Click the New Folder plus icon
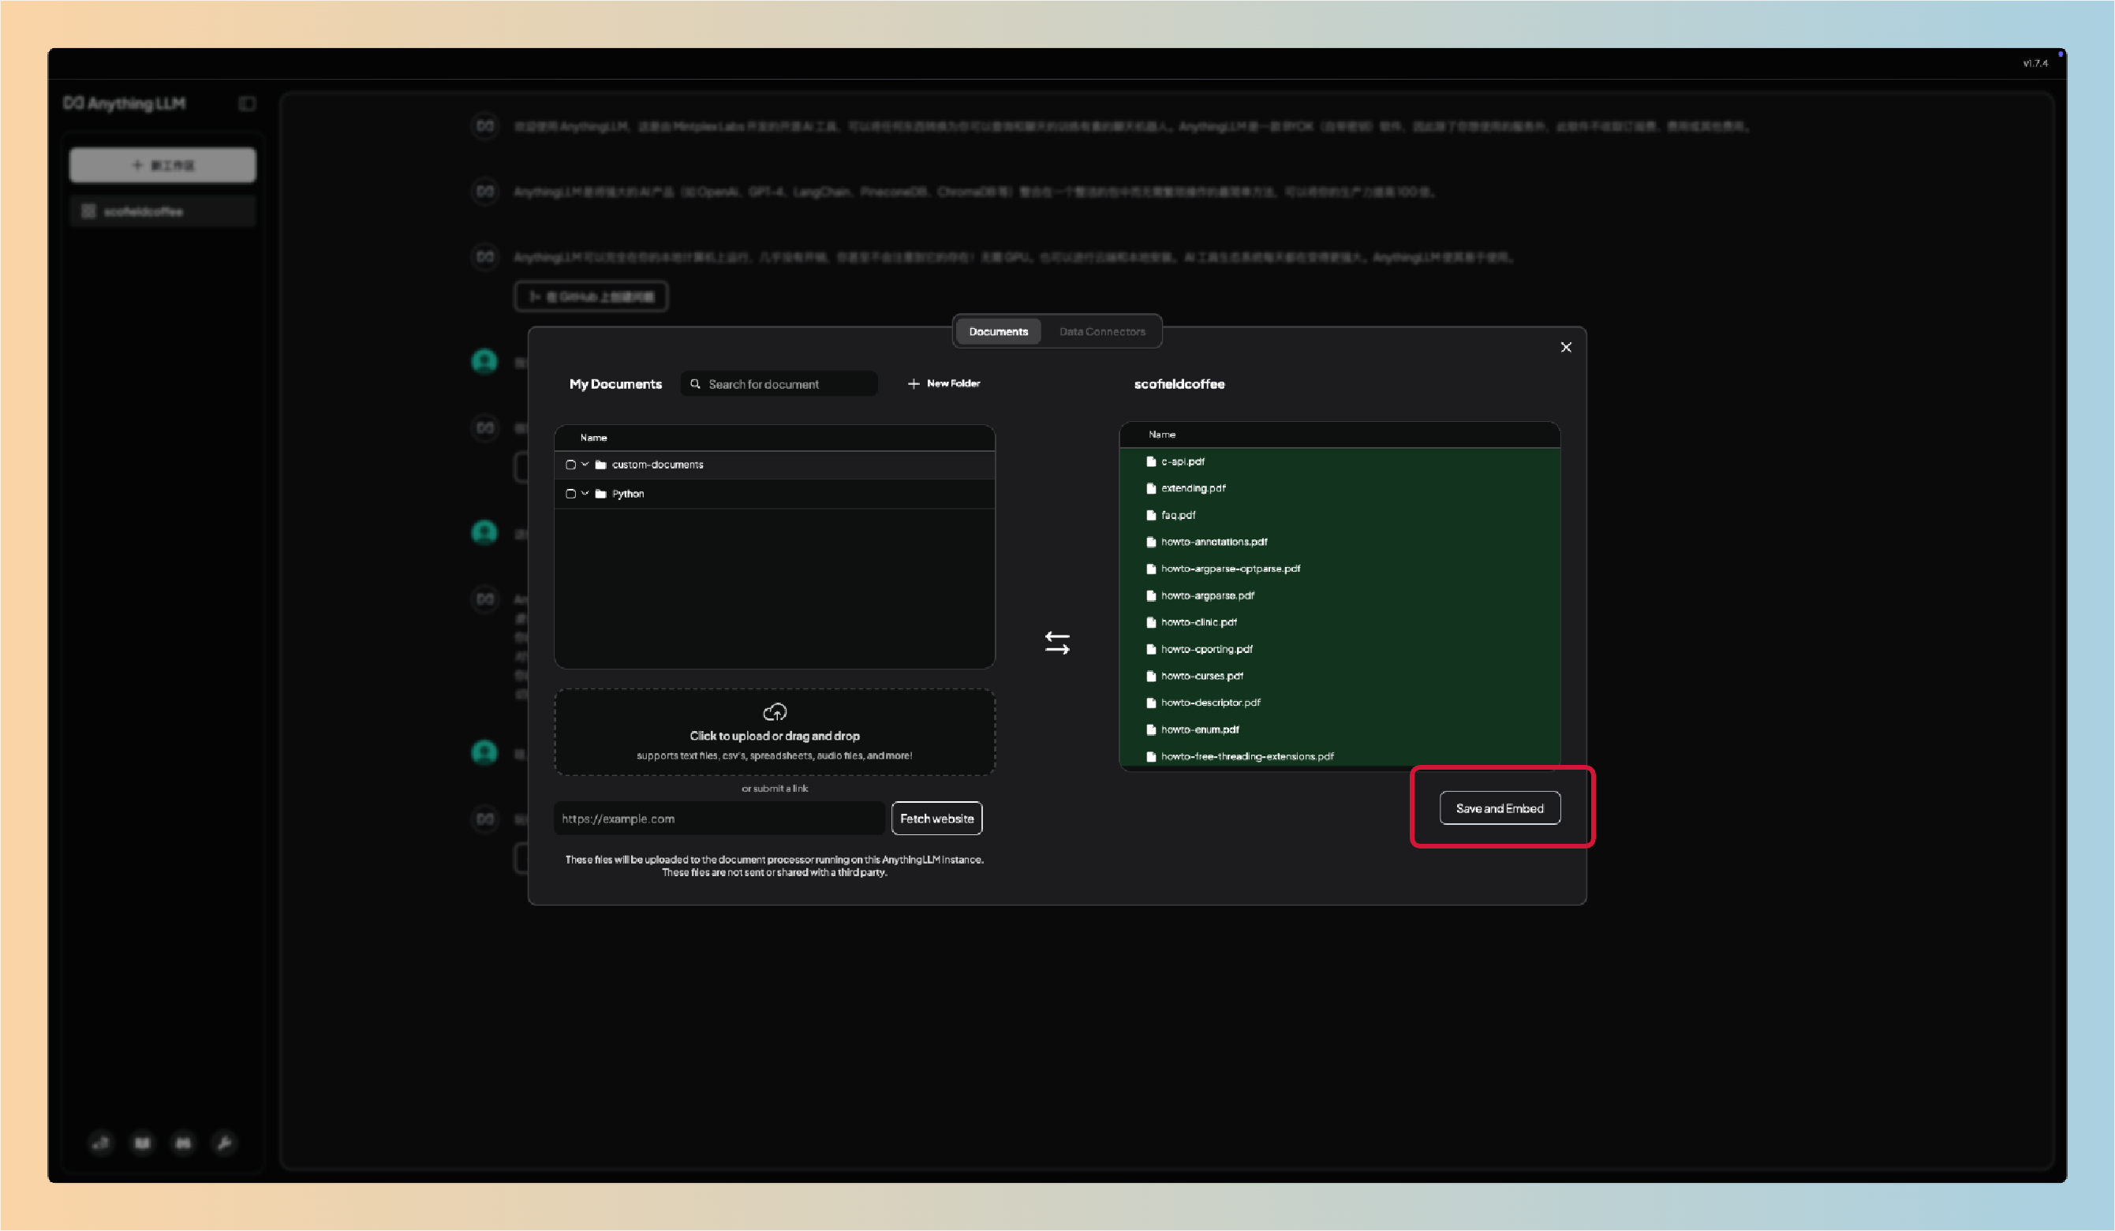This screenshot has height=1231, width=2115. click(x=914, y=383)
